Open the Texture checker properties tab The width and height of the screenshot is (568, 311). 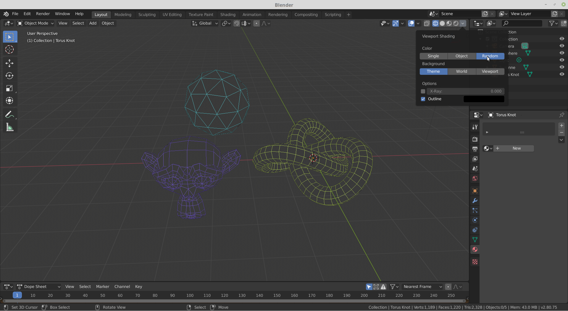click(x=475, y=262)
